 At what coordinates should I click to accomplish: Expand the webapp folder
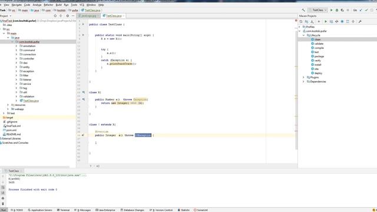pos(8,109)
